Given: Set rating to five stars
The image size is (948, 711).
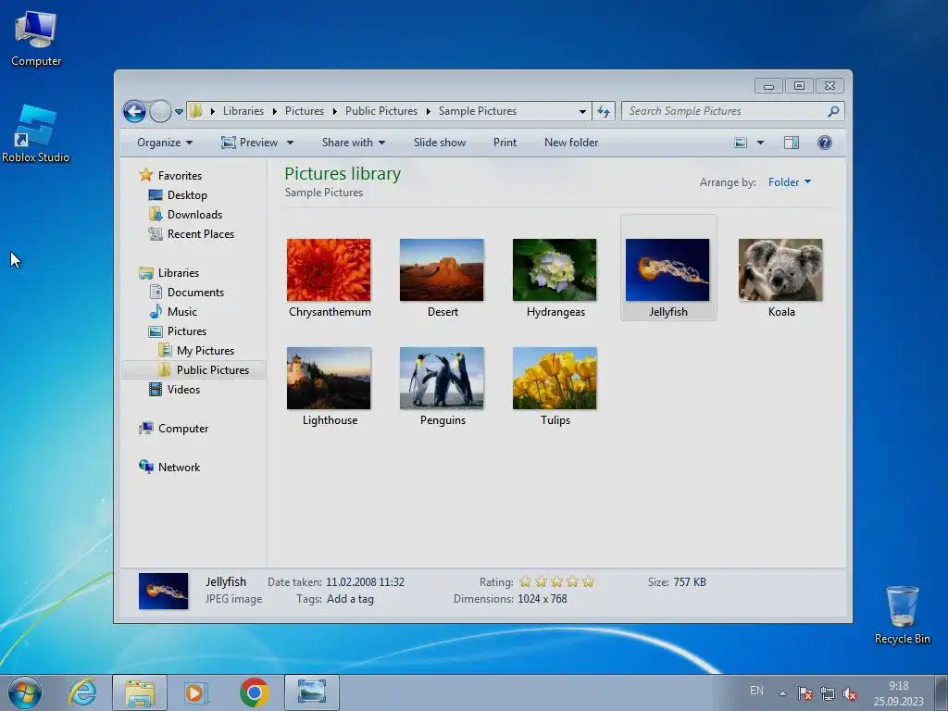Looking at the screenshot, I should click(x=588, y=582).
